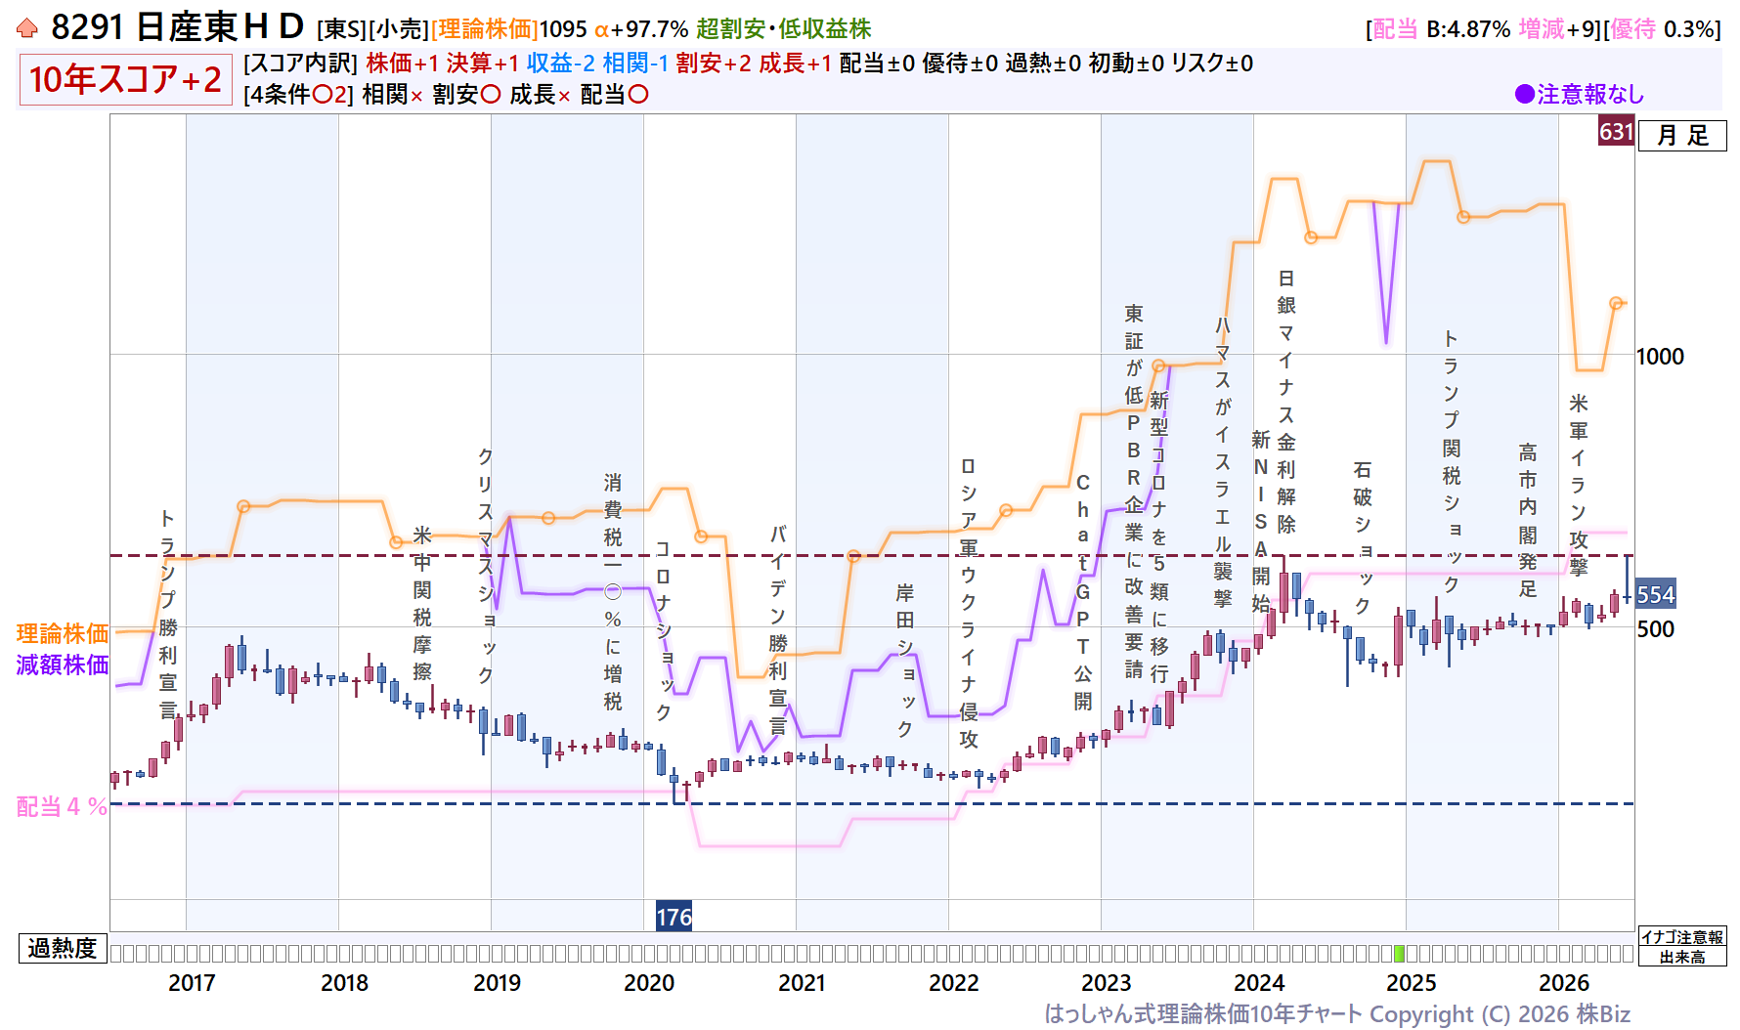Click the purple 減額株価 legend label
This screenshot has height=1030, width=1740.
pyautogui.click(x=63, y=665)
